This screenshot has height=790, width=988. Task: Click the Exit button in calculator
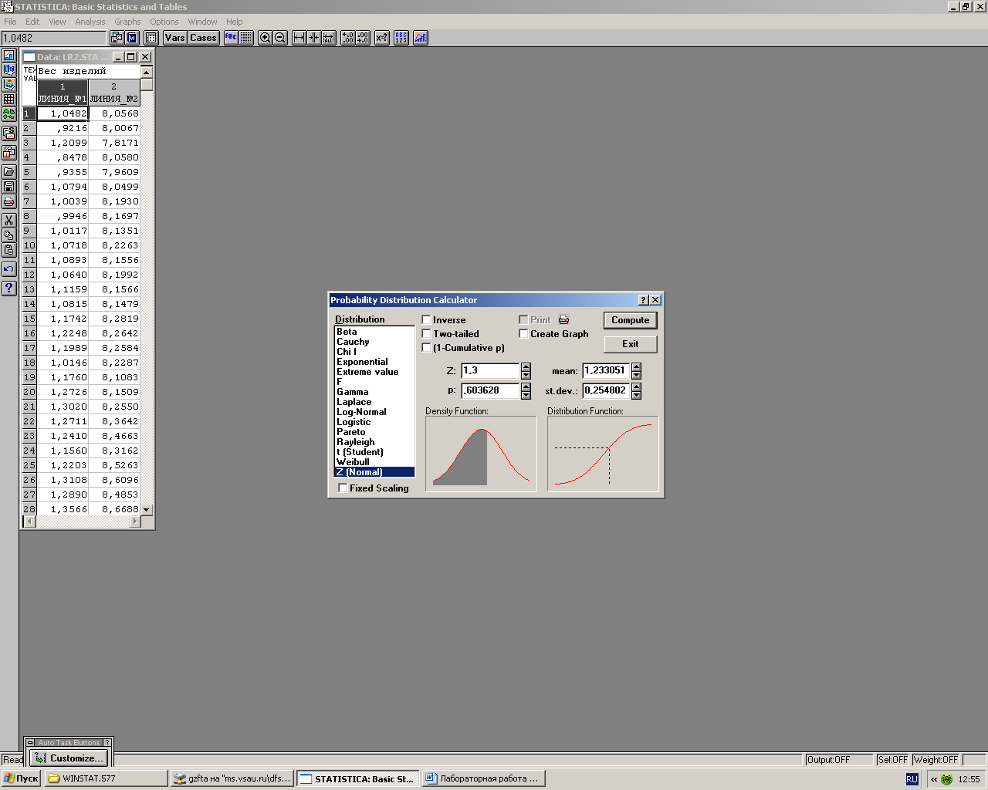[631, 344]
